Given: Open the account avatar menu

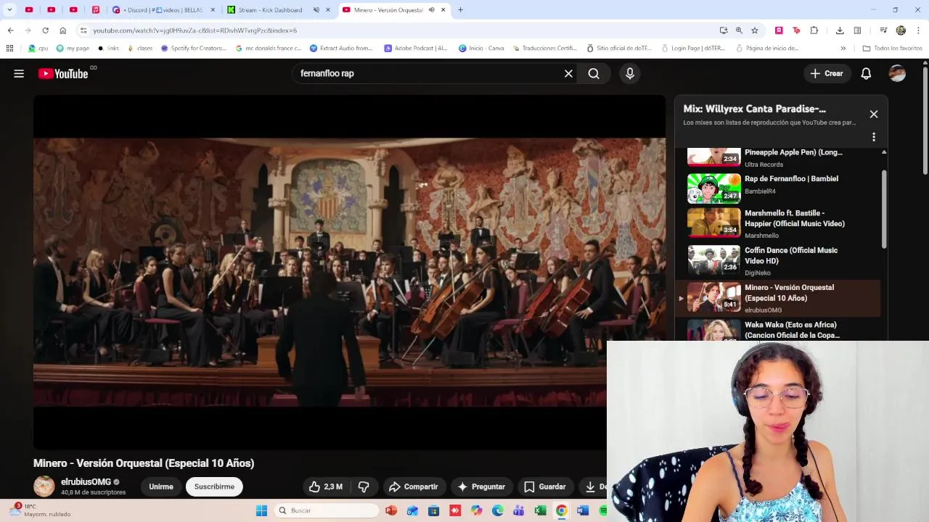Looking at the screenshot, I should coord(897,73).
